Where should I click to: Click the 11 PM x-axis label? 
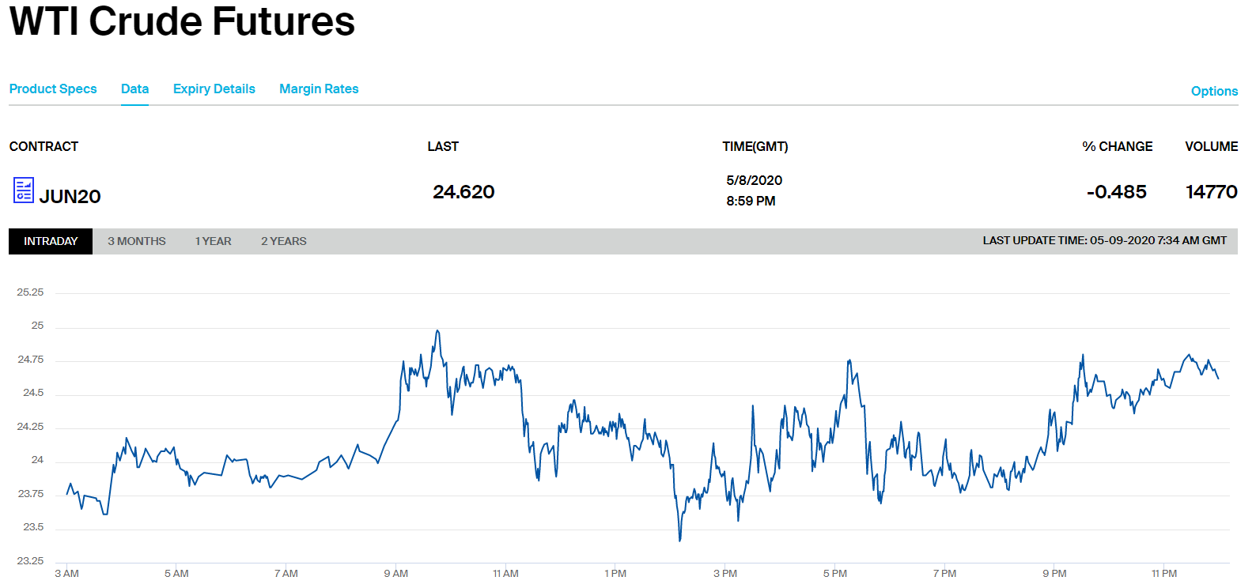pyautogui.click(x=1164, y=574)
